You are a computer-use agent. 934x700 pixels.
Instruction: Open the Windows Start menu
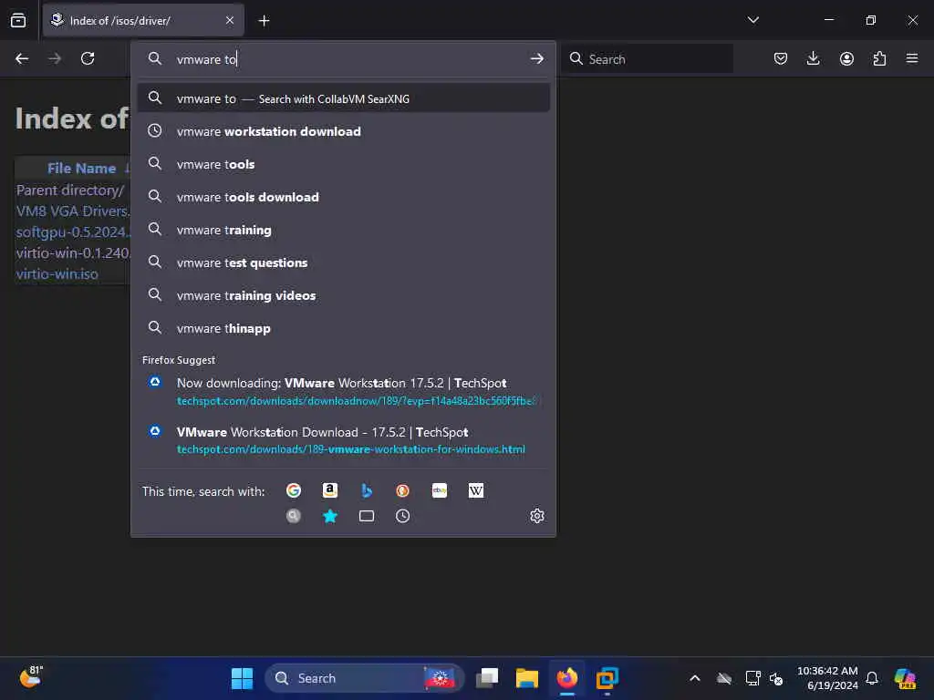(242, 678)
